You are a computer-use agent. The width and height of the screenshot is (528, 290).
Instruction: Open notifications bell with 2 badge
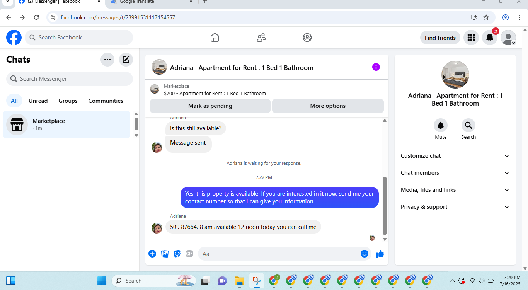click(489, 38)
